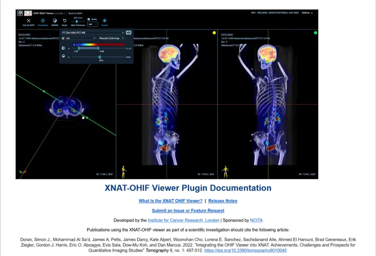Viewport: 376px width, 256px height.
Task: Click the OHIF-XNAT Viewer title text
Action: [x=44, y=14]
